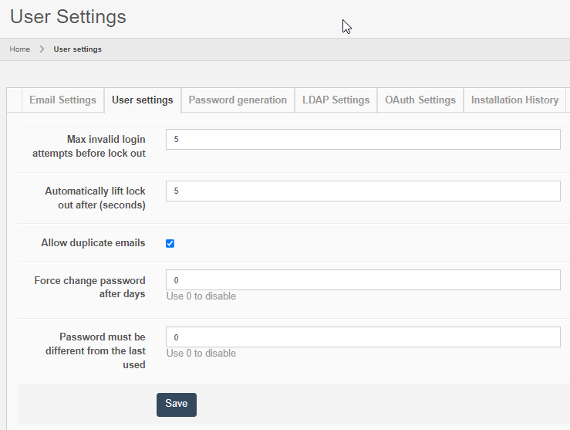
Task: Click the Allow duplicate emails label
Action: point(93,243)
